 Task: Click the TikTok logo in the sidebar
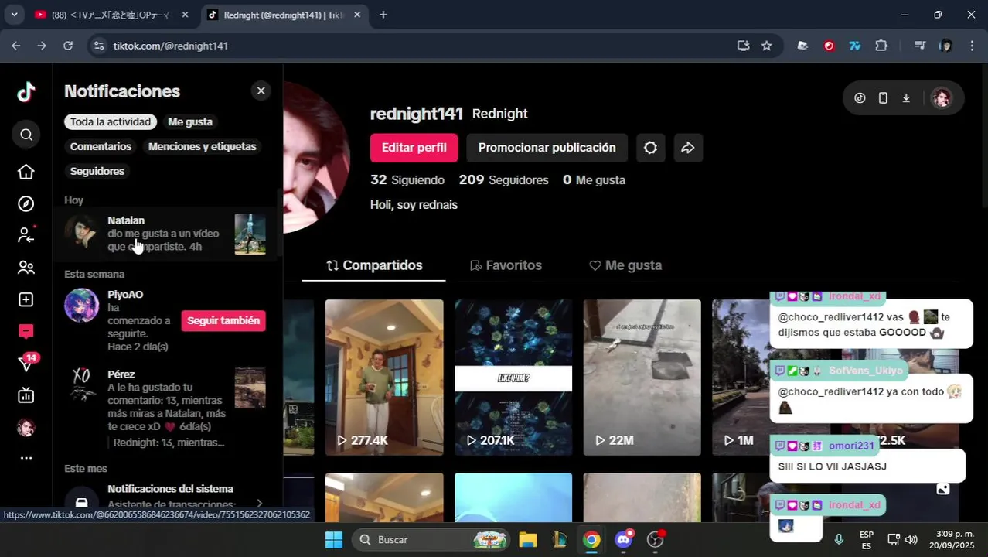pyautogui.click(x=26, y=93)
